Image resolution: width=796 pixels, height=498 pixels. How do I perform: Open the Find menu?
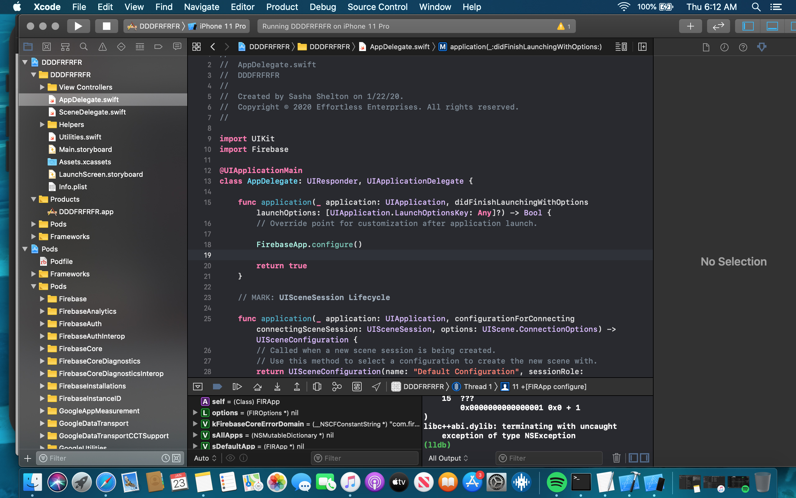click(x=164, y=7)
